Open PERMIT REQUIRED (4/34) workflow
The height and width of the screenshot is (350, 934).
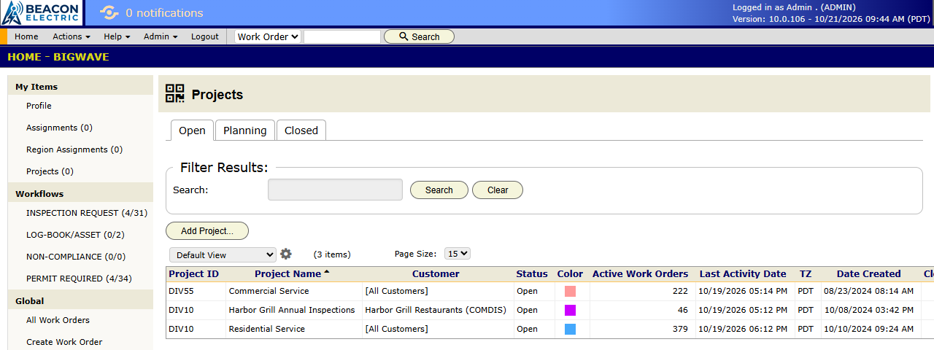80,279
